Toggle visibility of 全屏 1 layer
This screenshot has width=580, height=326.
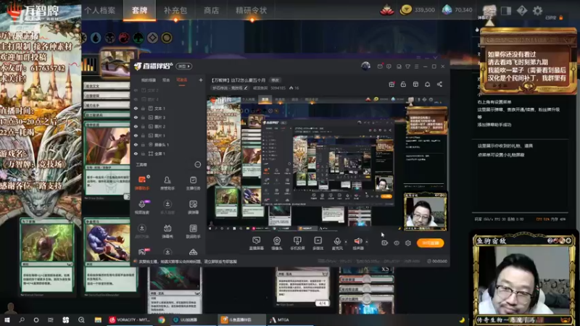(x=136, y=154)
